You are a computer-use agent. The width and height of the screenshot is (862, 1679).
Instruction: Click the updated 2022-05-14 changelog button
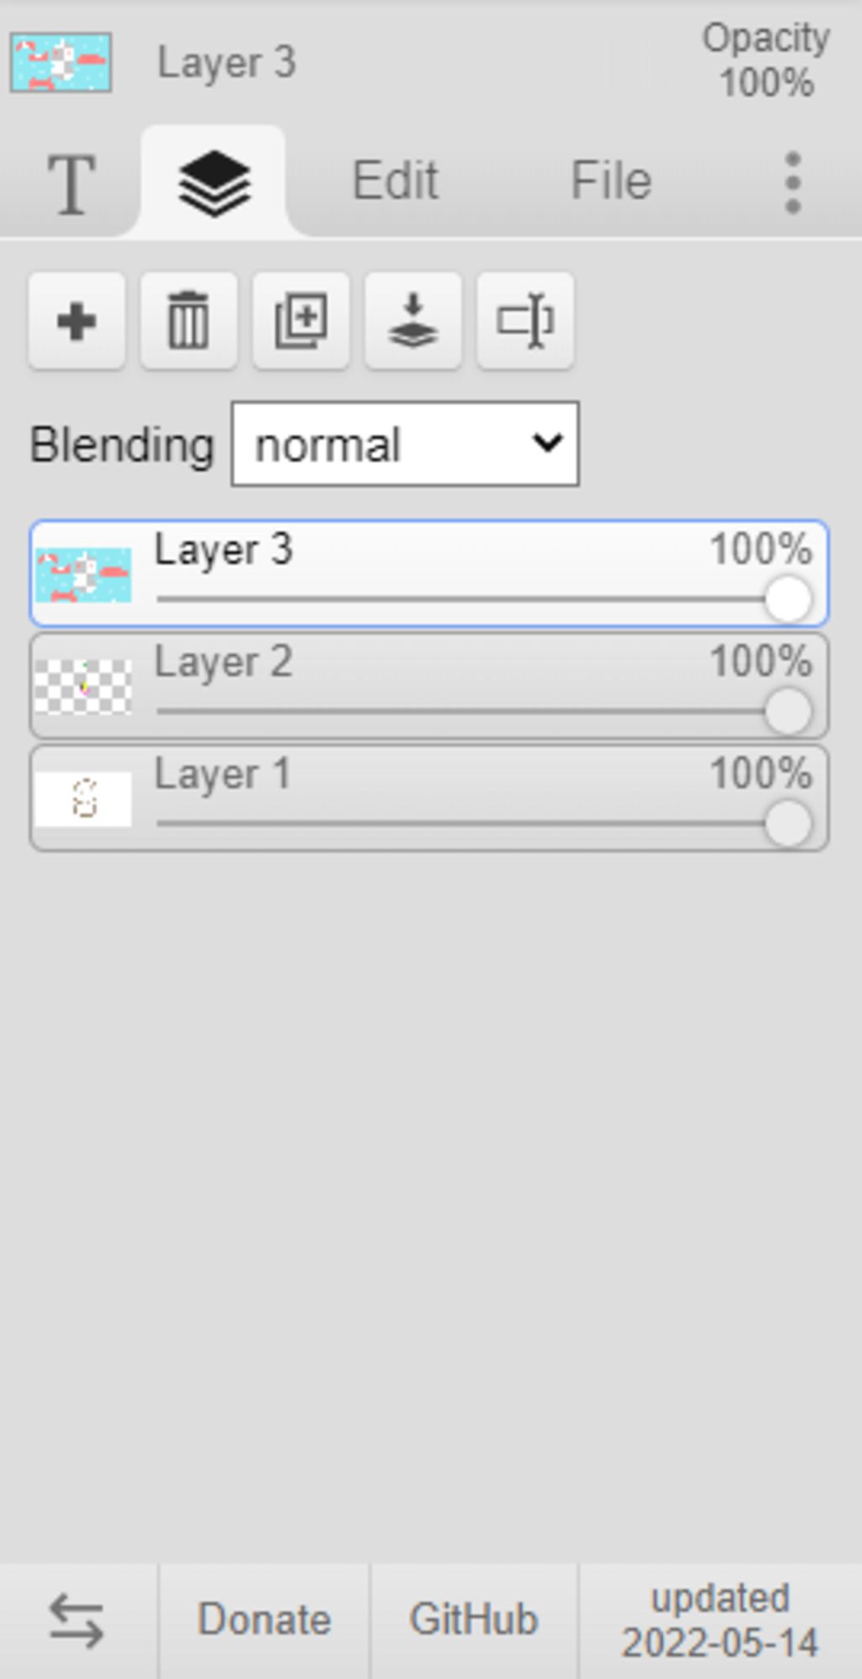tap(721, 1620)
